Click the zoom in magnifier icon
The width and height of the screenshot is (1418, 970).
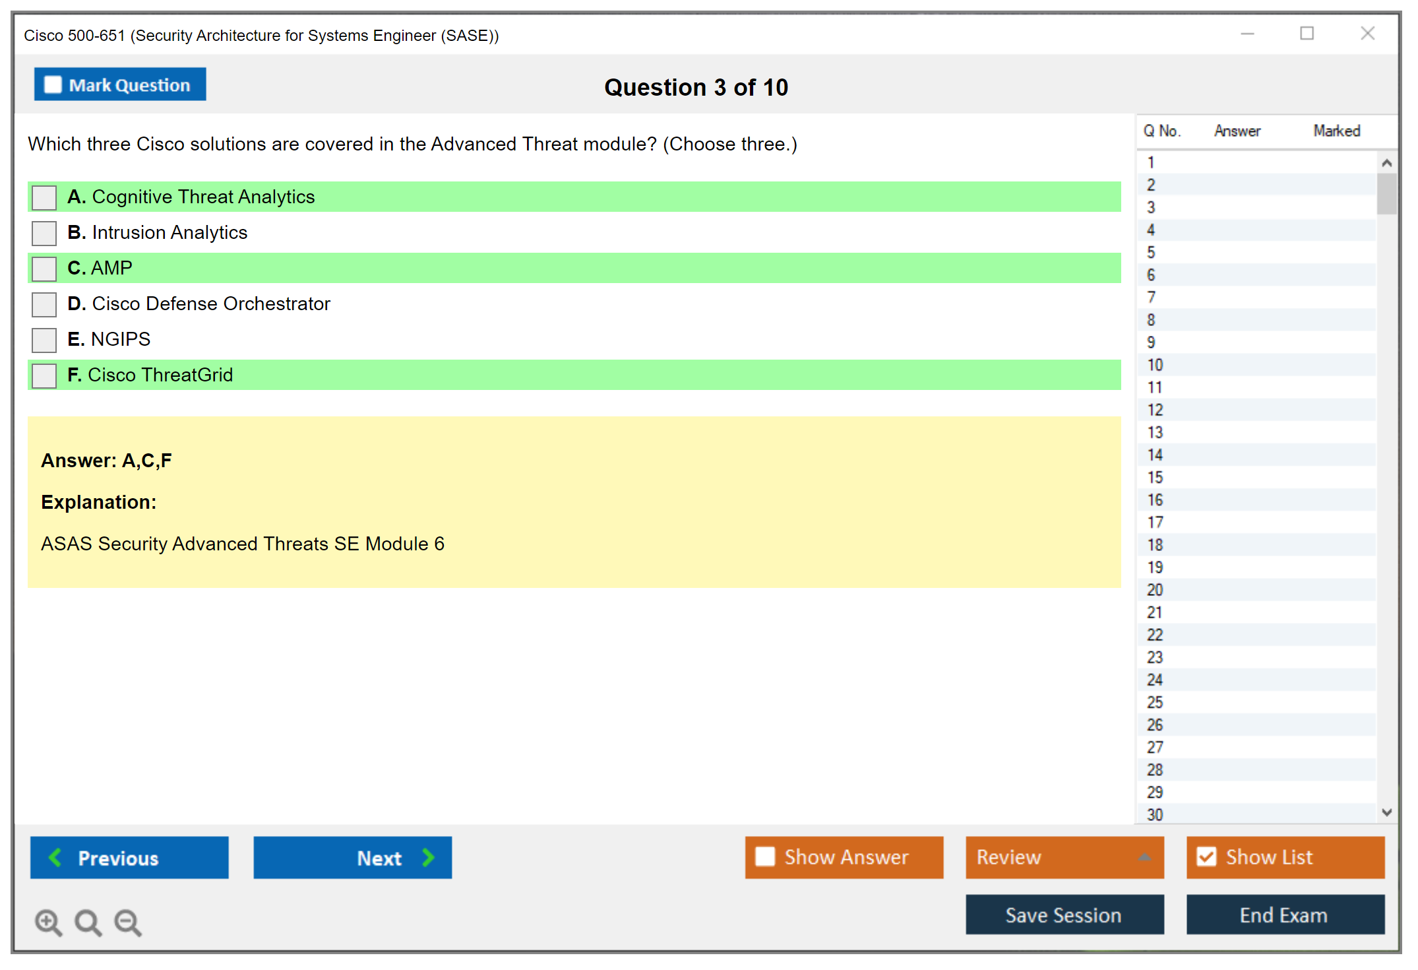pyautogui.click(x=48, y=922)
